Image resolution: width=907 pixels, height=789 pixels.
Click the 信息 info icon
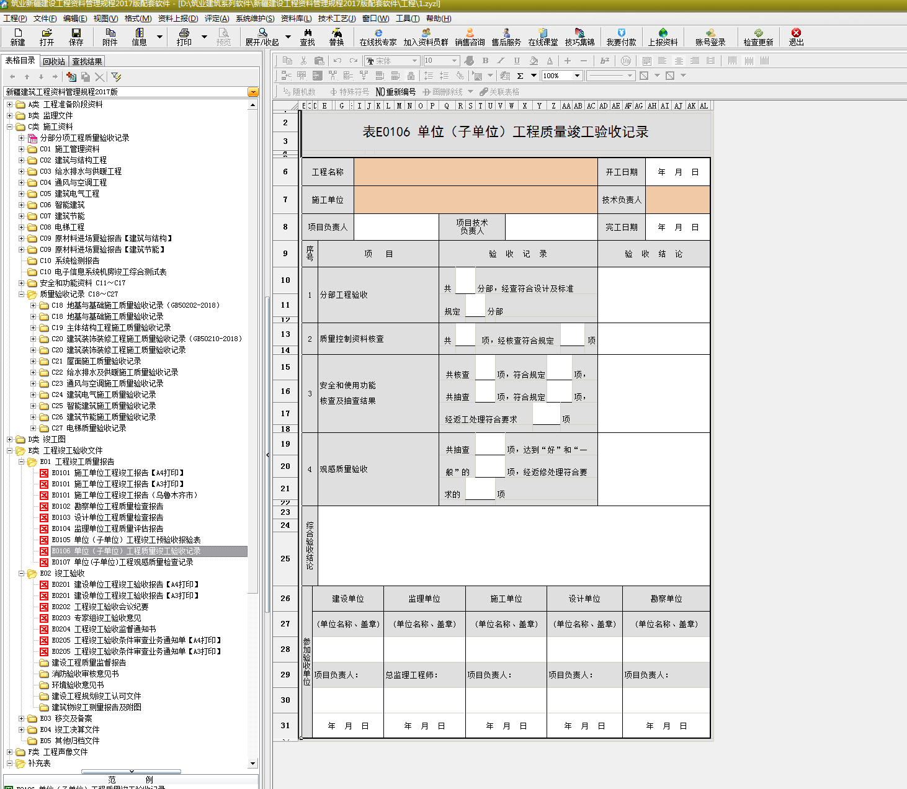point(139,37)
